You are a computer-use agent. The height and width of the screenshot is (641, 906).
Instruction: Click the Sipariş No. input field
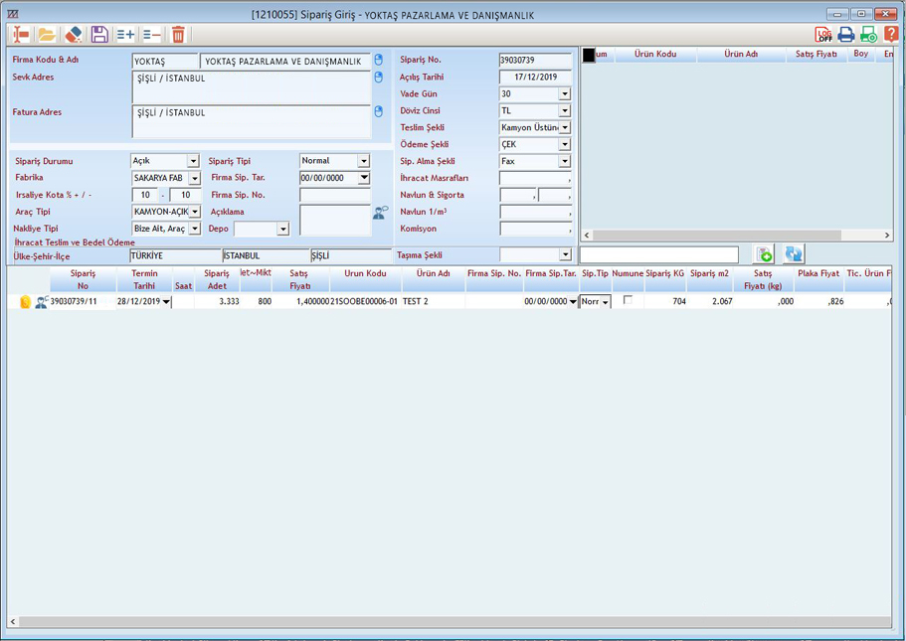(535, 61)
